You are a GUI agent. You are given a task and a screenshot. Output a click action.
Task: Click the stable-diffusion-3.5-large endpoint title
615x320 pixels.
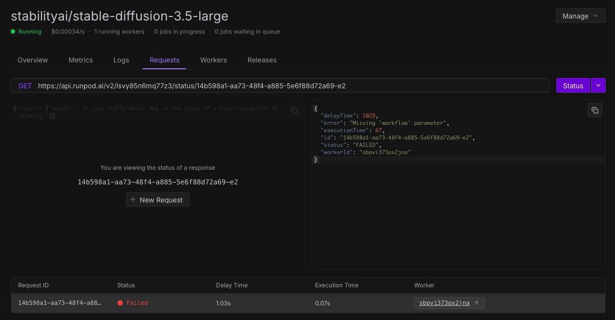(120, 16)
